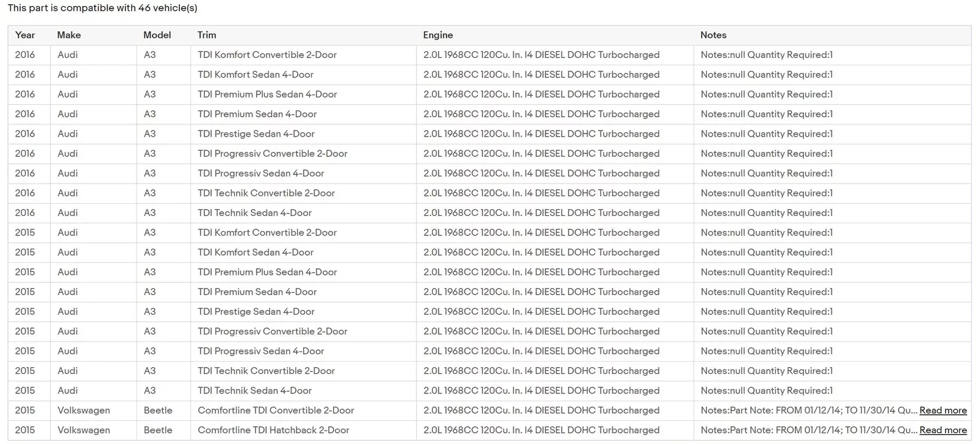Click 'Audi' in 2016 TDI Prestige Sedan row
This screenshot has height=444, width=976.
(x=68, y=134)
